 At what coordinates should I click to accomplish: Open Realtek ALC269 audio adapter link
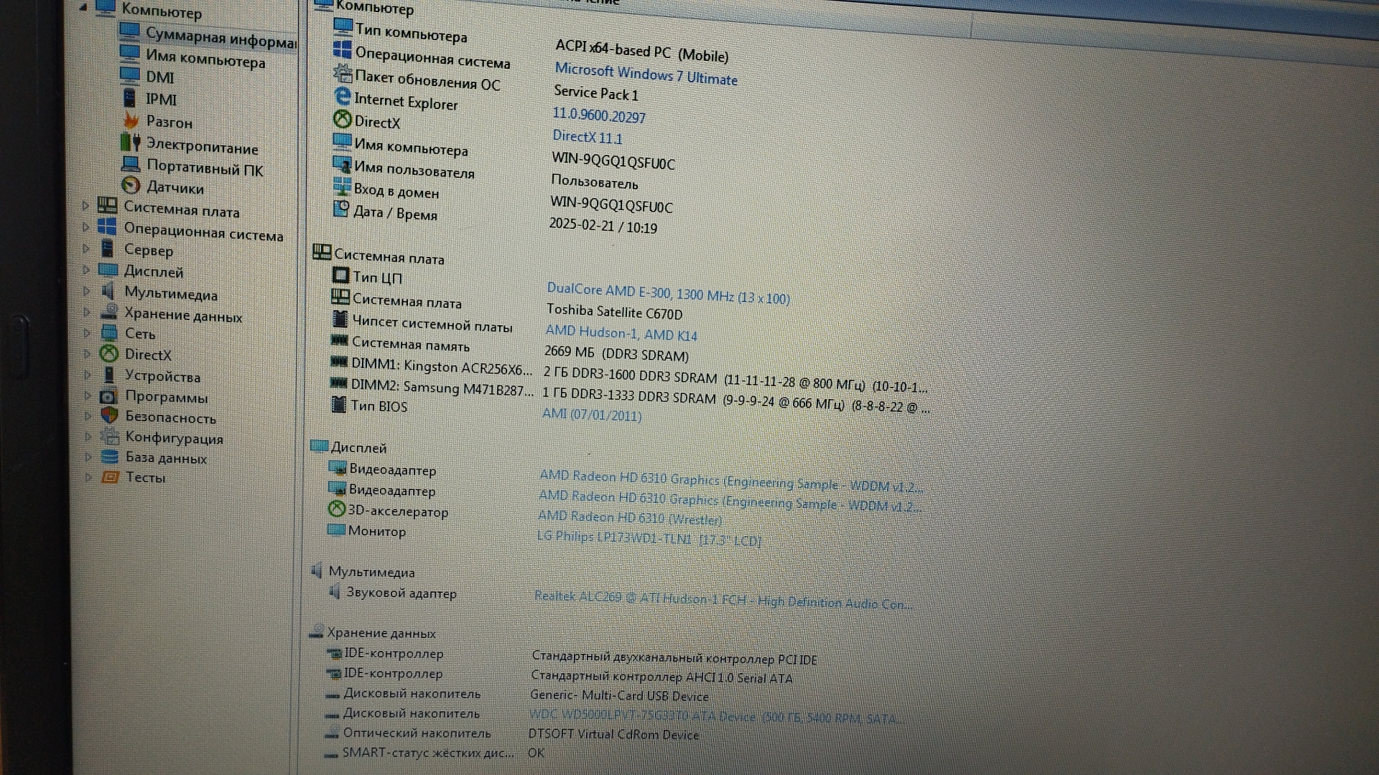(723, 600)
